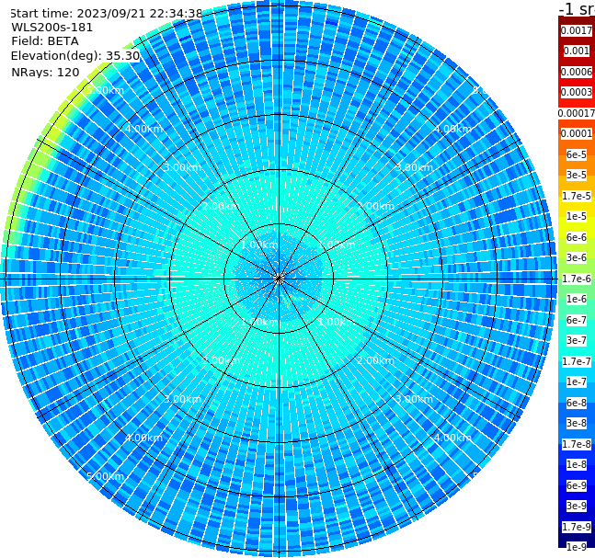This screenshot has height=558, width=595.
Task: Click the 5.00km range label in upper-left quadrant
Action: coord(106,90)
